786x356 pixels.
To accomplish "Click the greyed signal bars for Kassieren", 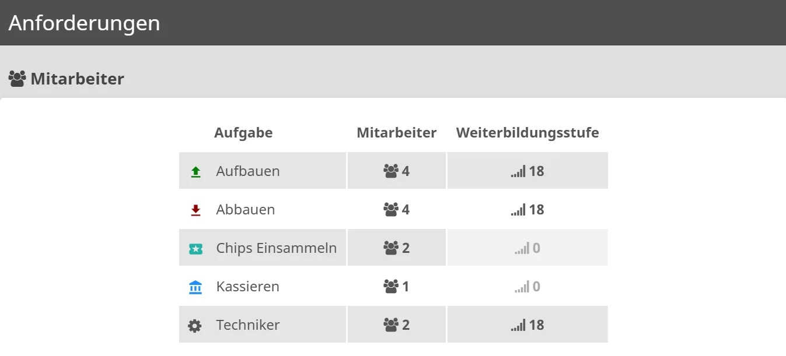I will click(x=522, y=287).
